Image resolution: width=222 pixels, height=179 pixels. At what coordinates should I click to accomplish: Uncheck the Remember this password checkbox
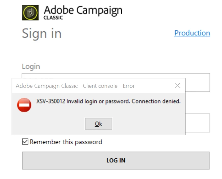click(x=25, y=142)
